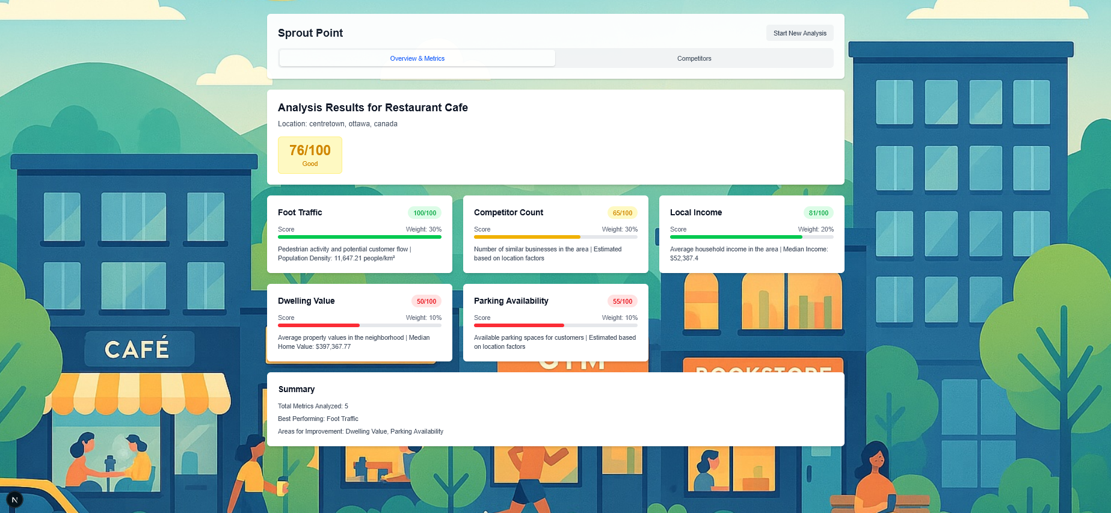The height and width of the screenshot is (513, 1111).
Task: Click the Best Performing: Foot Traffic line
Action: click(318, 419)
